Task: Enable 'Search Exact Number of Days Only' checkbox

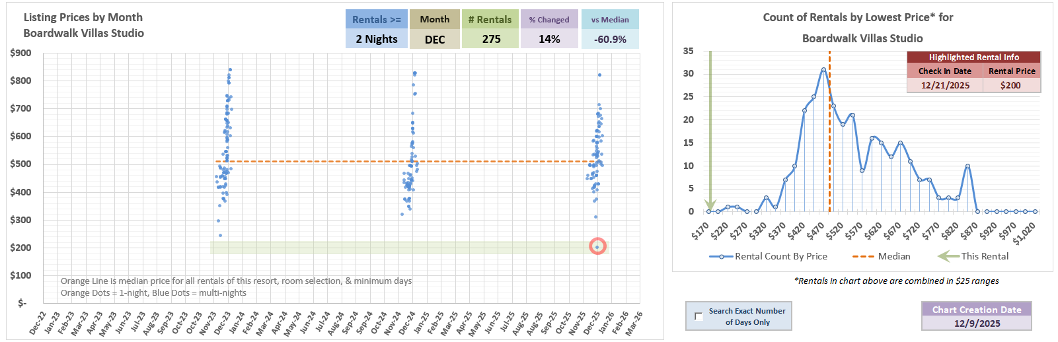Action: [699, 316]
